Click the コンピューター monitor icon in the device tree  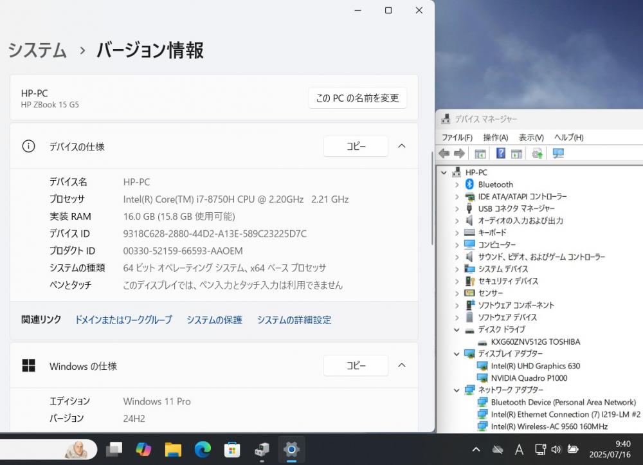469,245
